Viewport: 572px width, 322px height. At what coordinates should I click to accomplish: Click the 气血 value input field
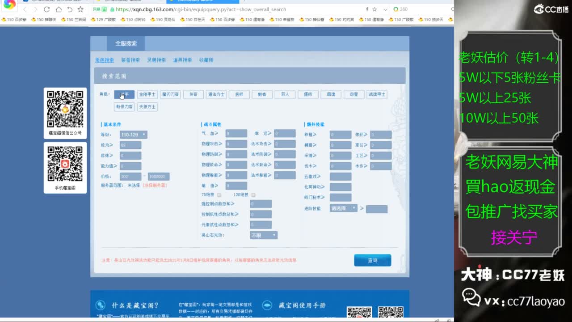coord(236,134)
